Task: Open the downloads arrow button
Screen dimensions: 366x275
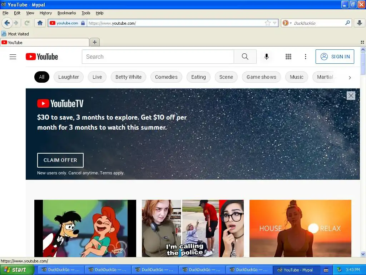Action: tap(360, 23)
